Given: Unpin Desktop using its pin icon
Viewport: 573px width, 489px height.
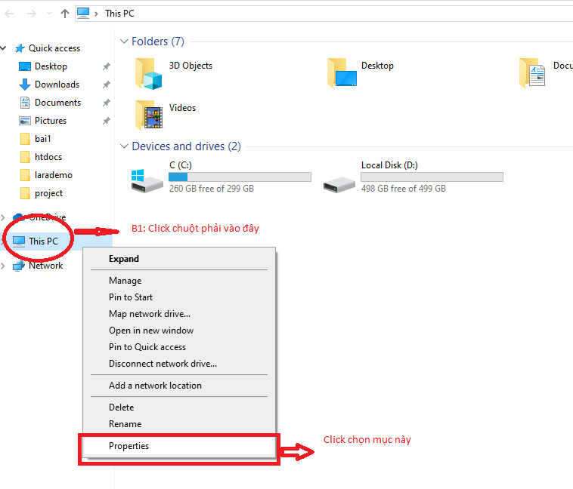Looking at the screenshot, I should (107, 66).
